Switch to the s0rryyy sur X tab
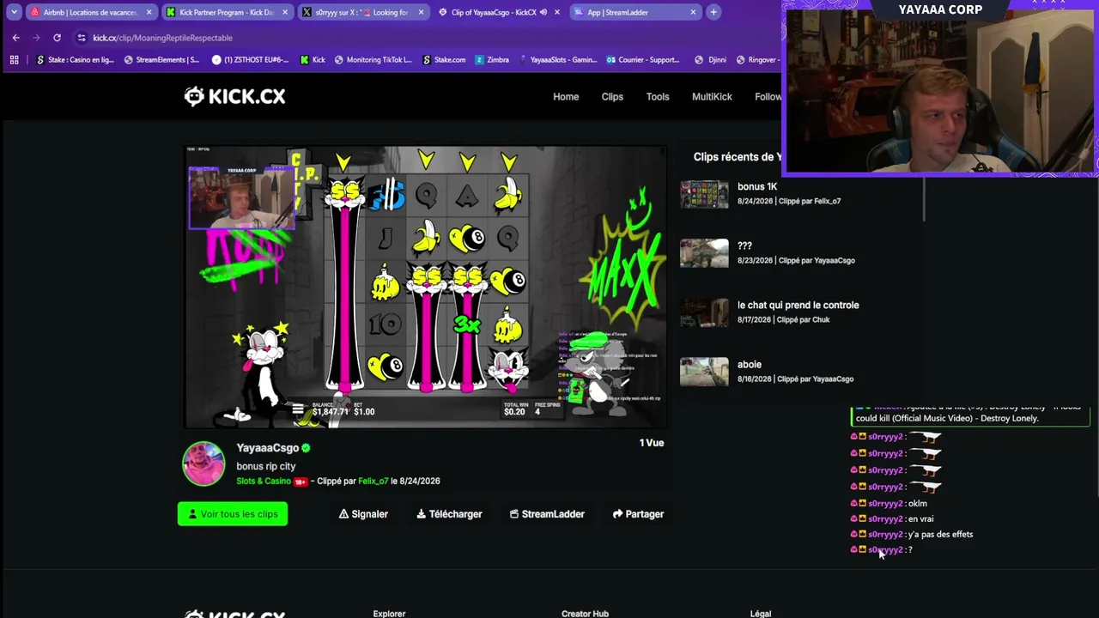Screen dimensions: 1099x618 click(361, 12)
